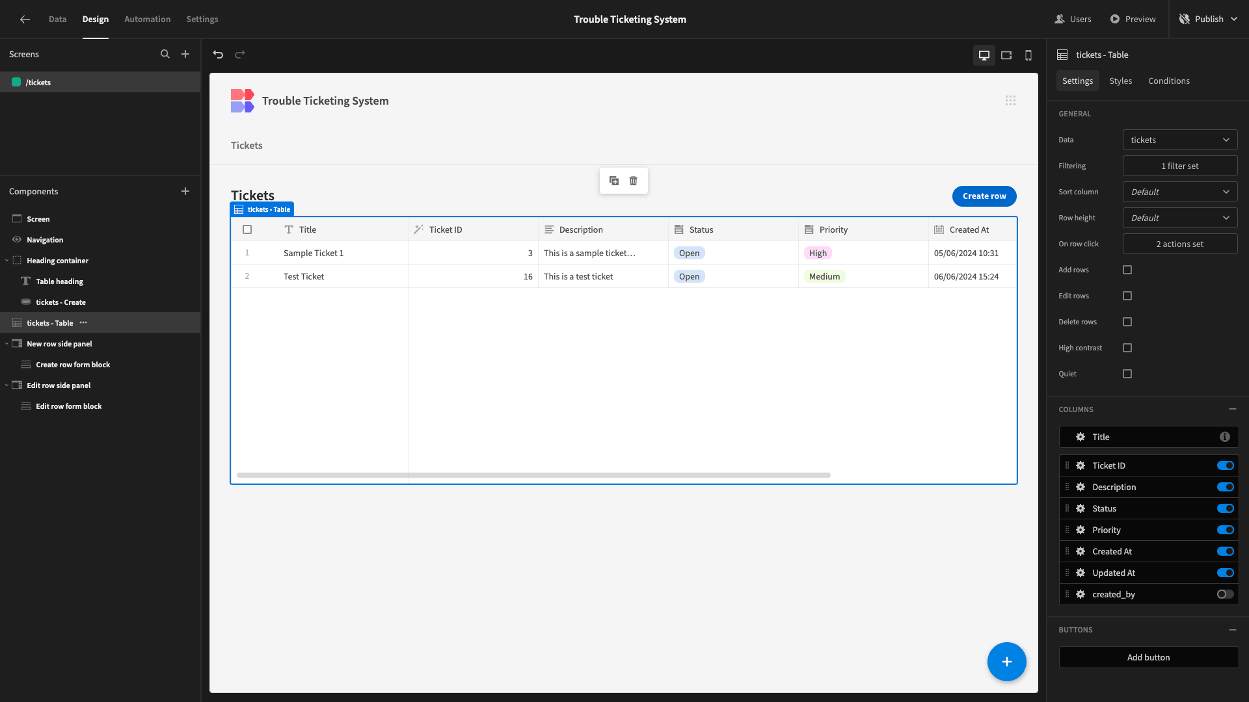The width and height of the screenshot is (1249, 702).
Task: Click the Create row button
Action: tap(984, 196)
